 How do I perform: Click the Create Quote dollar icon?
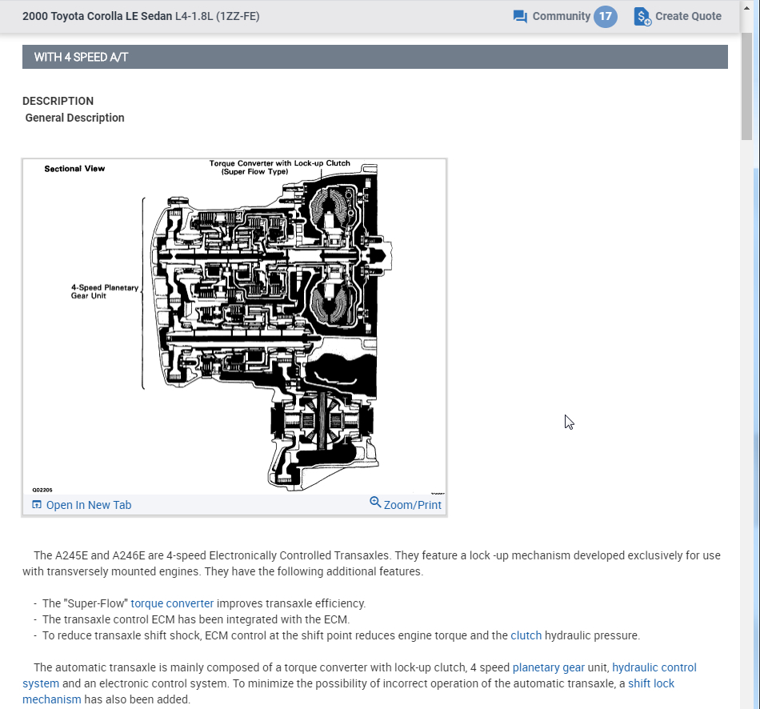coord(642,17)
